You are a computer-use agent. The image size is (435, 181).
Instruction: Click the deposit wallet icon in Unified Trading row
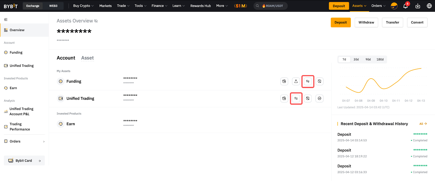pos(284,98)
